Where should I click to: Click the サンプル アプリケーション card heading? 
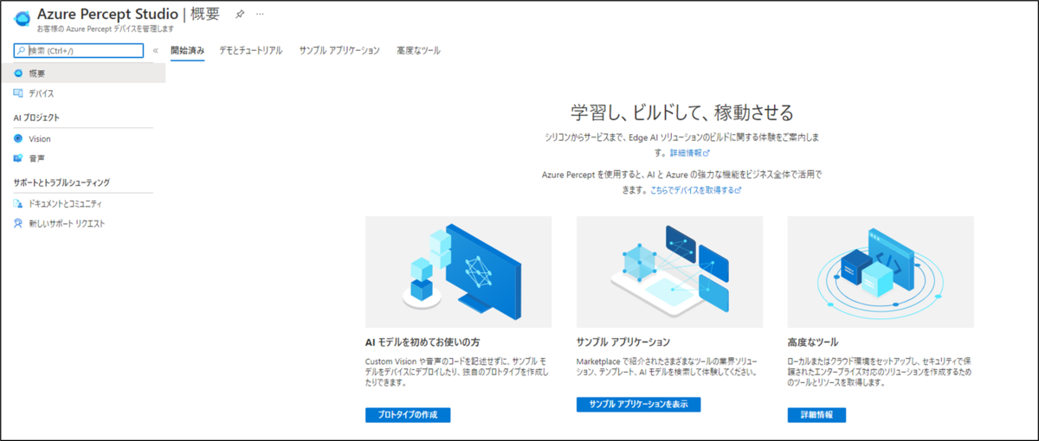click(623, 342)
